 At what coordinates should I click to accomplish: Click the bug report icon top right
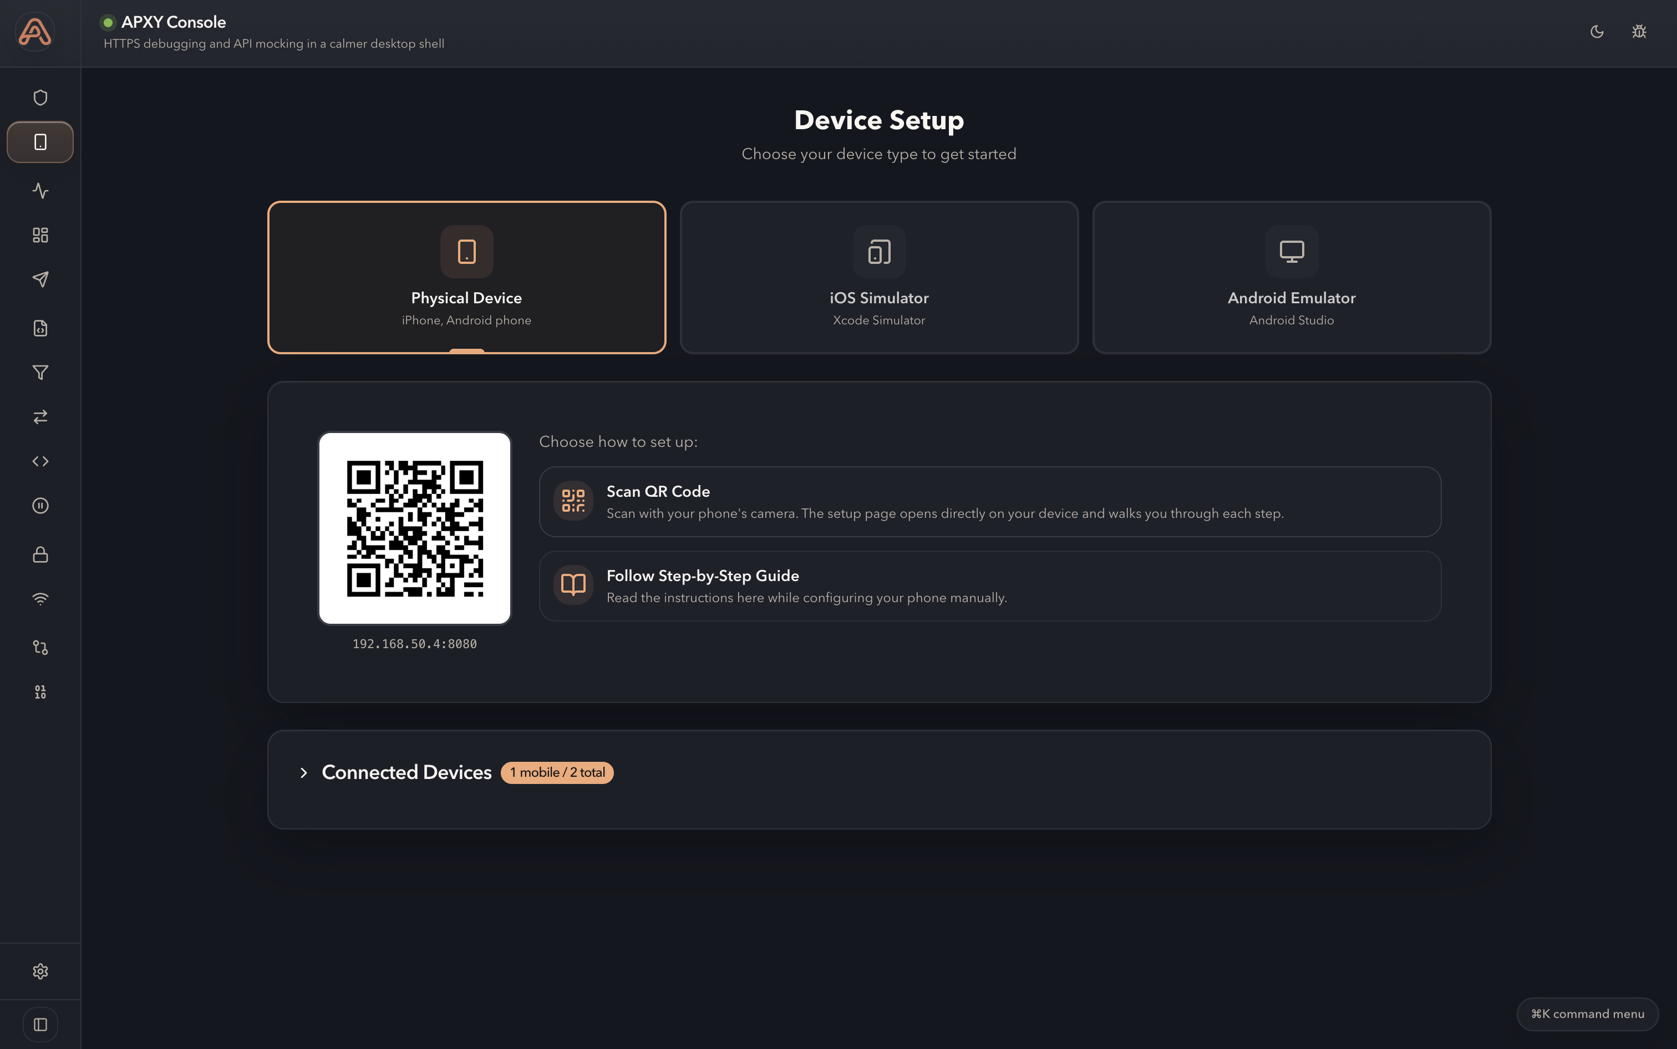(1638, 32)
